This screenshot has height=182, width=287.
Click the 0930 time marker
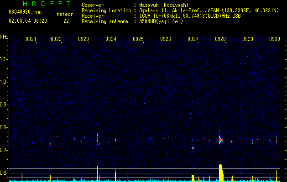[275, 39]
